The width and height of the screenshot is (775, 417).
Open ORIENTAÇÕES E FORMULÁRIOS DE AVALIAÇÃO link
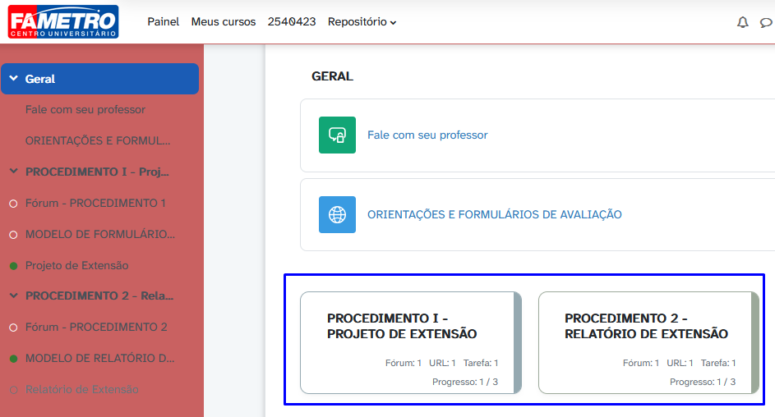click(494, 215)
